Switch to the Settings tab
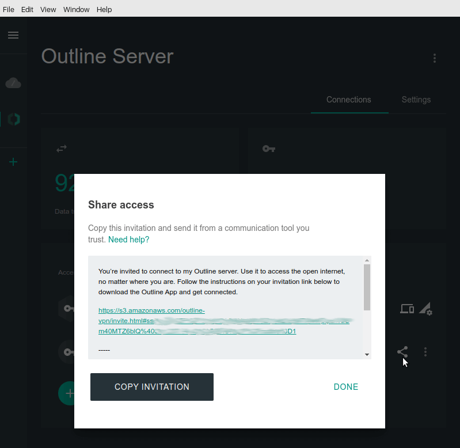This screenshot has width=460, height=448. pyautogui.click(x=416, y=100)
